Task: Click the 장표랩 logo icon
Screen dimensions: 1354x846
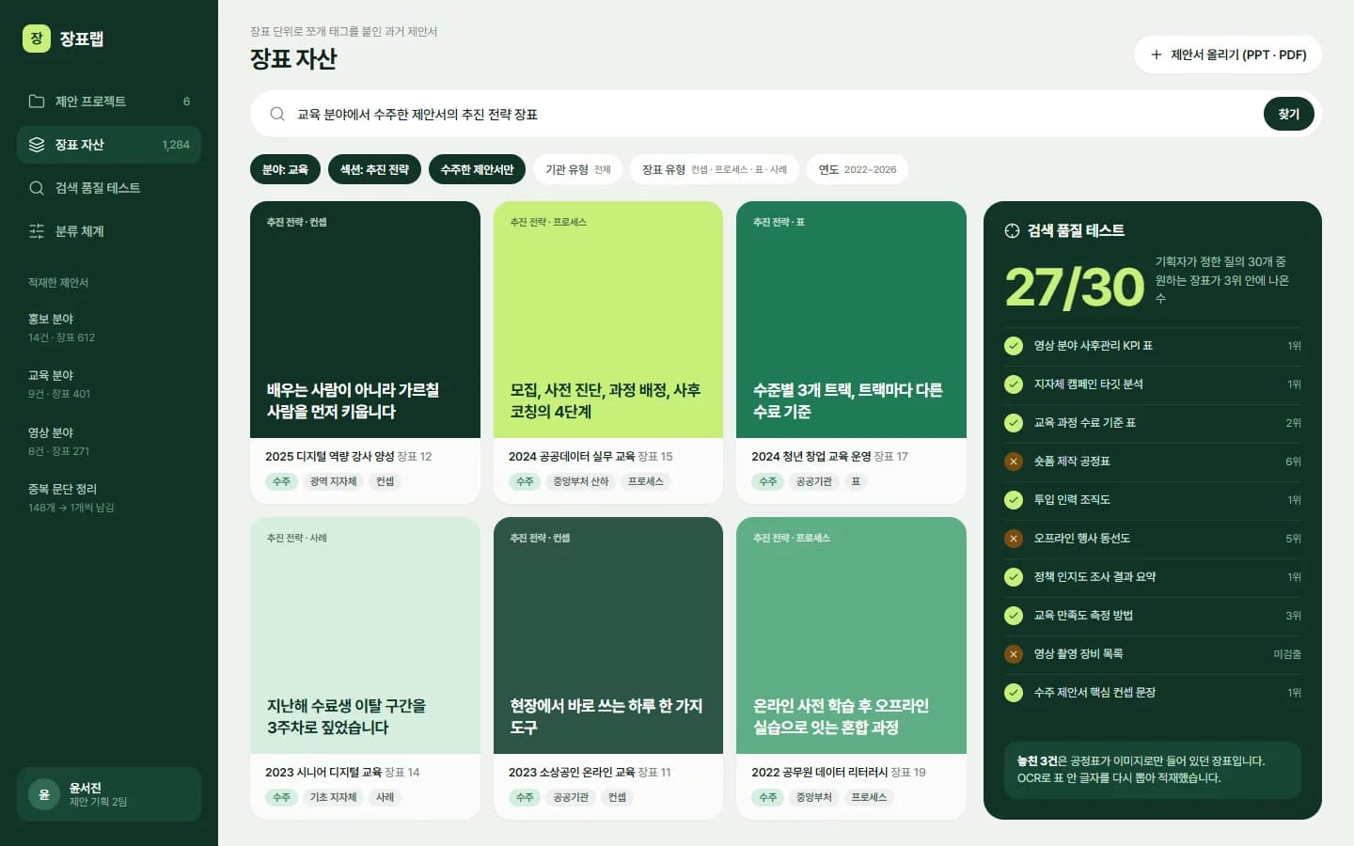Action: pyautogui.click(x=37, y=39)
